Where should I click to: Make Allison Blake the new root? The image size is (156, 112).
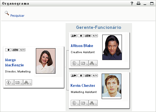[x=74, y=36]
